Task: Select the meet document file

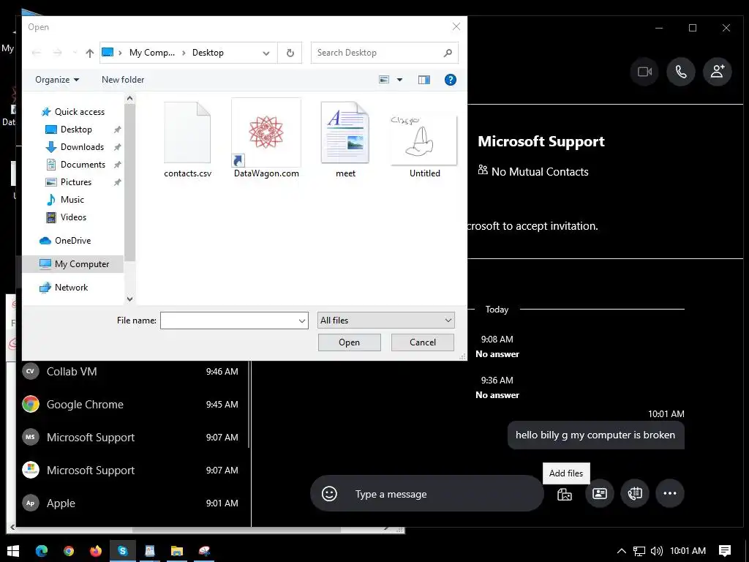Action: tap(345, 140)
